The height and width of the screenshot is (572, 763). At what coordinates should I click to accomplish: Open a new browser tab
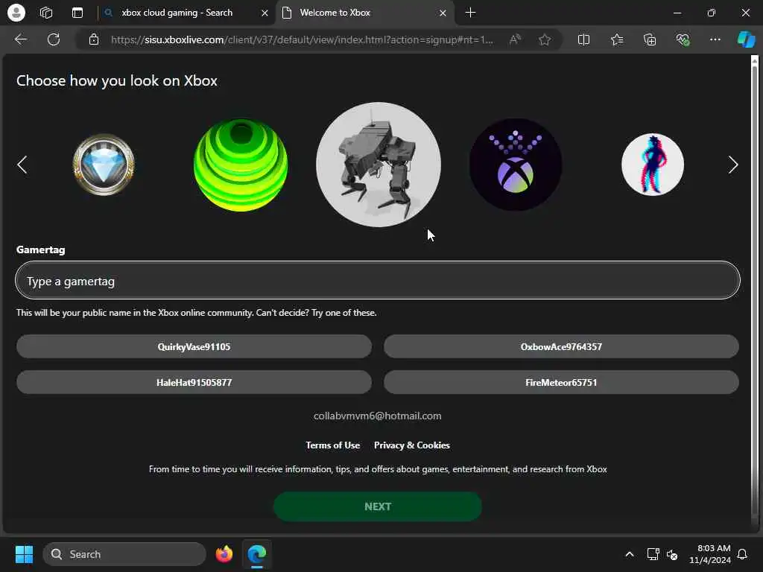(470, 13)
